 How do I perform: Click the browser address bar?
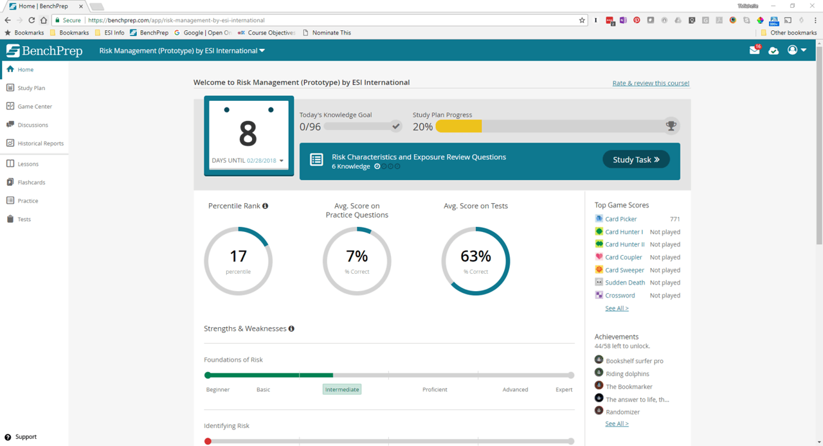[x=321, y=20]
